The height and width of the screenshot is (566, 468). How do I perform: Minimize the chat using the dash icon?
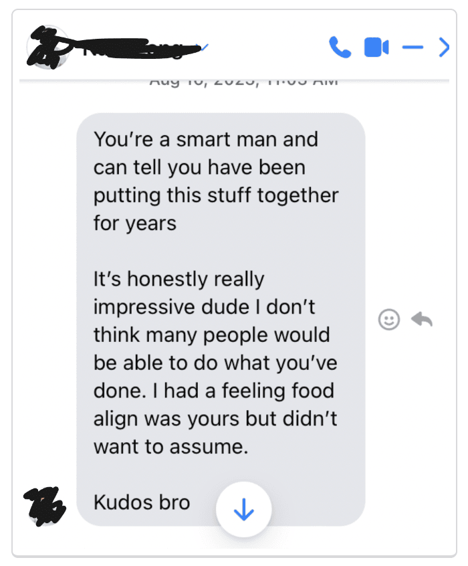413,47
